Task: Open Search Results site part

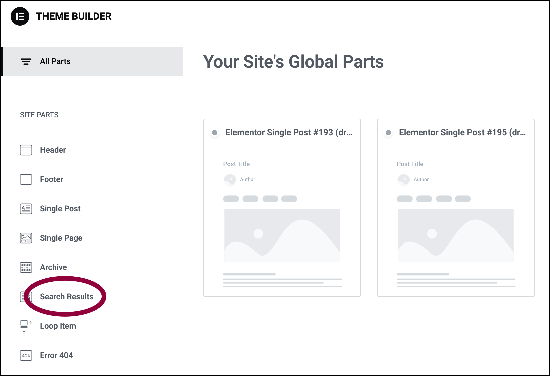Action: 67,297
